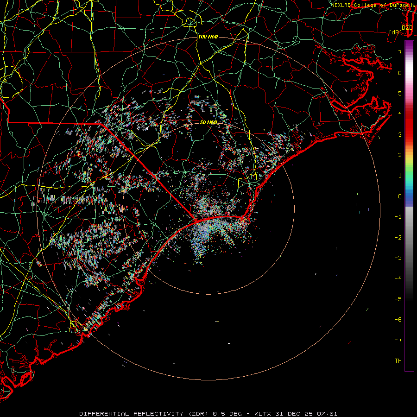Click the ZDR color scale bar
Screen dimensions: 417x417
(409, 206)
